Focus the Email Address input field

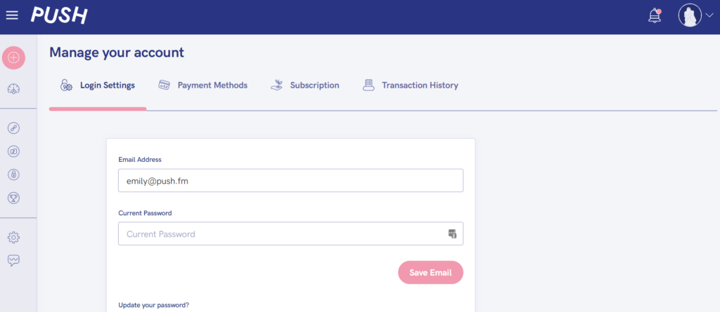(290, 180)
